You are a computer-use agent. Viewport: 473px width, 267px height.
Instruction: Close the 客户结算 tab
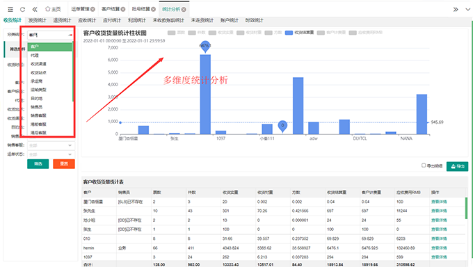[123, 9]
